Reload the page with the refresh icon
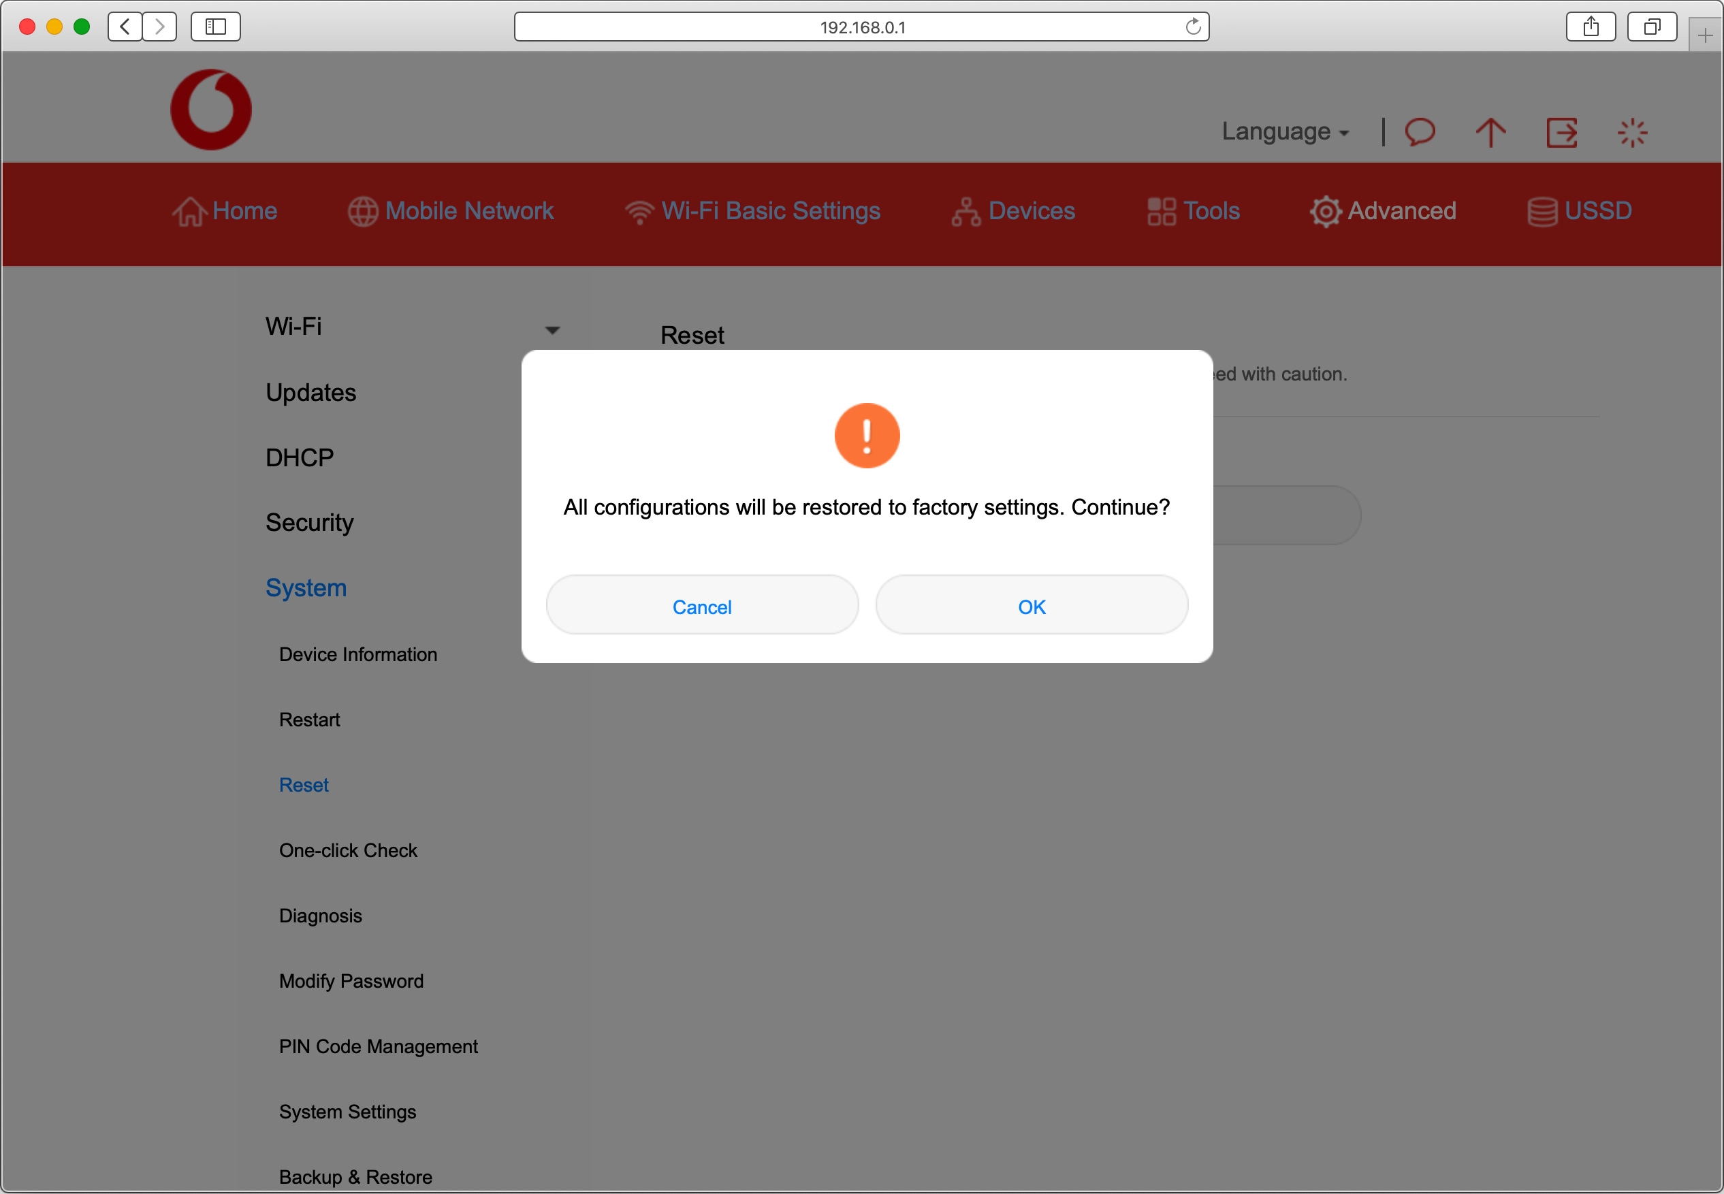Screen dimensions: 1724x1194 click(x=1193, y=27)
